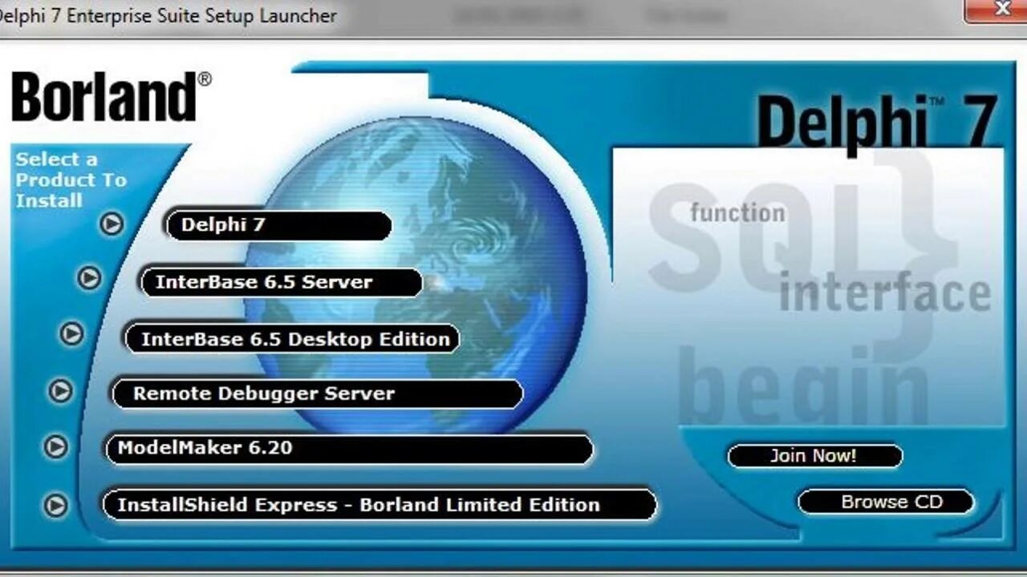Choose InterBase 6.5 Server to install

pos(281,282)
